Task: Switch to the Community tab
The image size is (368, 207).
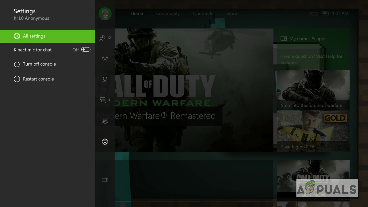Action: [168, 14]
